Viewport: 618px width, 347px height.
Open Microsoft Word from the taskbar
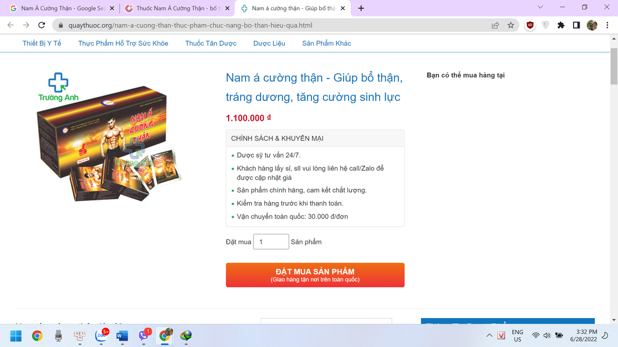click(122, 336)
